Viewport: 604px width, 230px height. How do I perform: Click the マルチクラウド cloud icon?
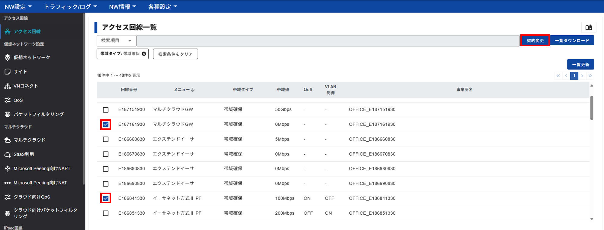click(x=8, y=140)
